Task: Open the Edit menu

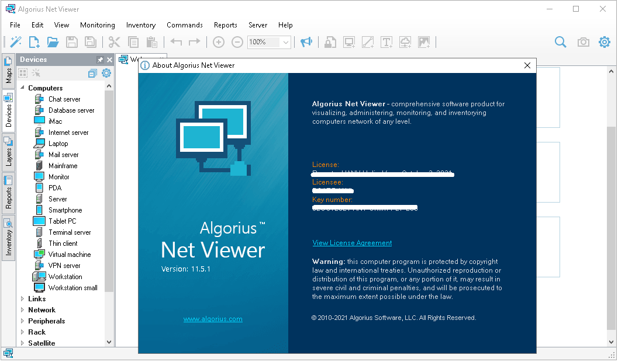Action: (x=37, y=25)
